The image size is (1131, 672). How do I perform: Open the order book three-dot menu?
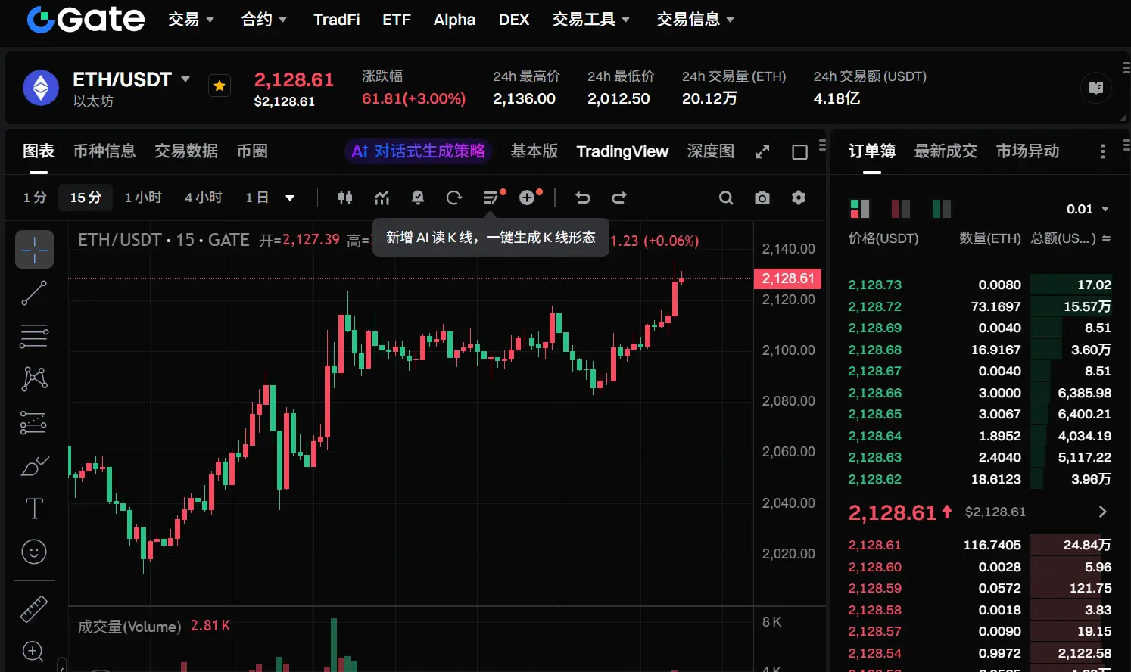tap(1103, 151)
